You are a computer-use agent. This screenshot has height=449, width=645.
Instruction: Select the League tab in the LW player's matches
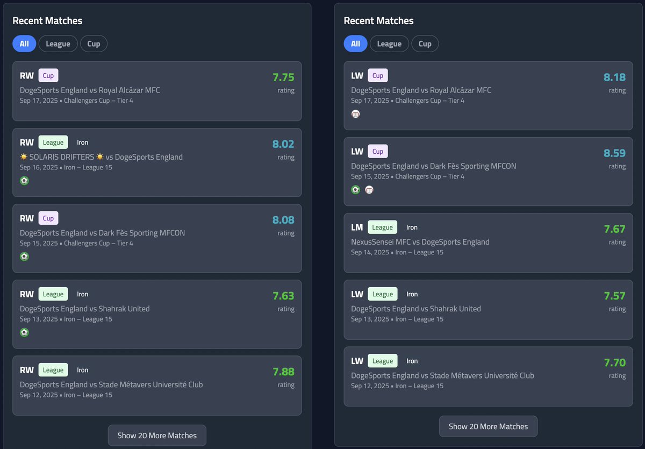[x=389, y=44]
